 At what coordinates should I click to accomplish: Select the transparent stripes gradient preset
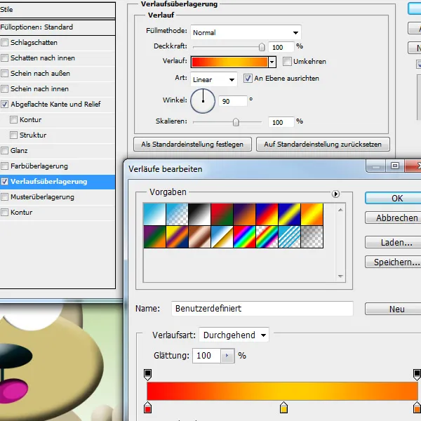click(x=289, y=237)
